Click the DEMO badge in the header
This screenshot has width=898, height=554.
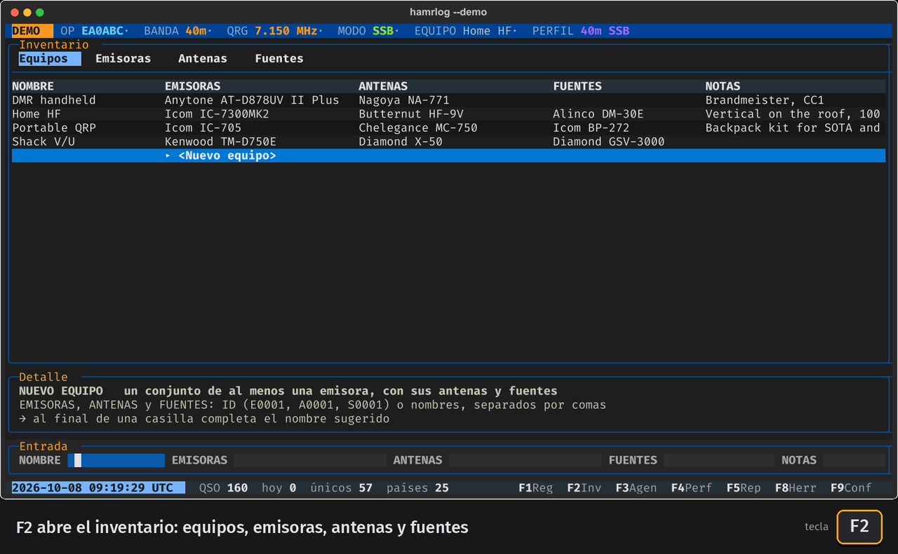[x=32, y=31]
